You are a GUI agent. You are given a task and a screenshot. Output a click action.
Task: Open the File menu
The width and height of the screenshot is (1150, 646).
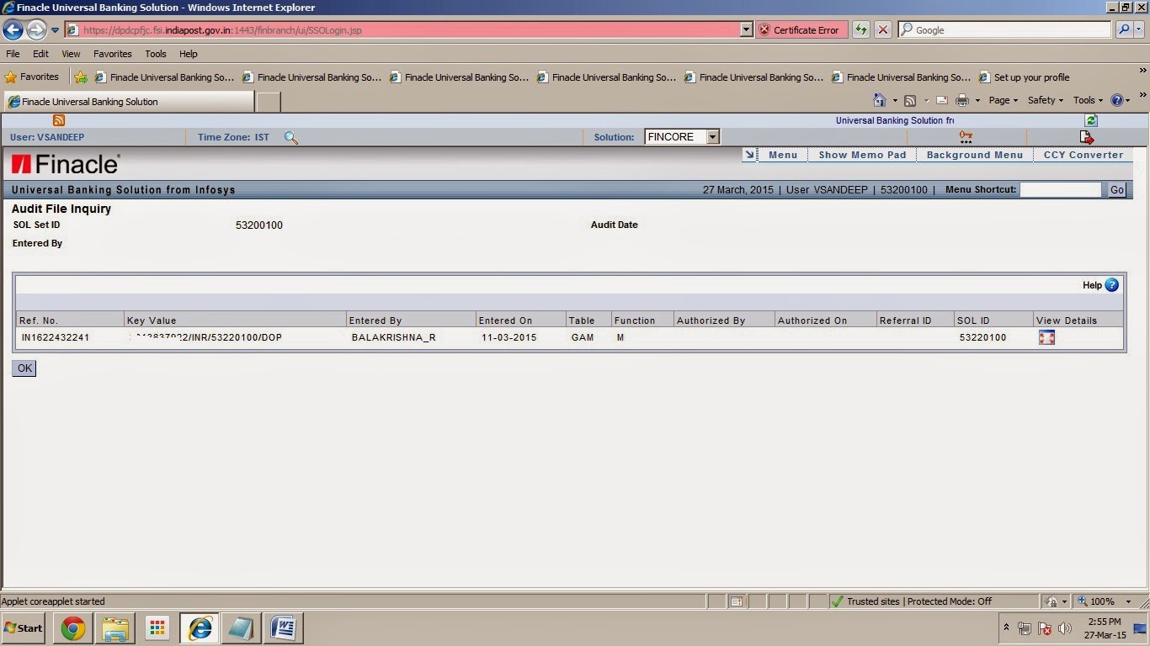13,54
